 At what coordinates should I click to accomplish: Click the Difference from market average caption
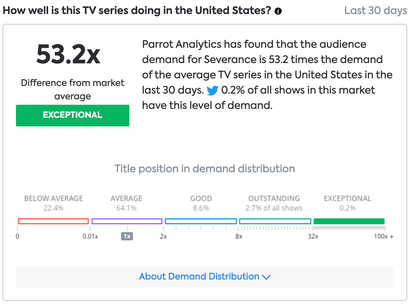73,89
